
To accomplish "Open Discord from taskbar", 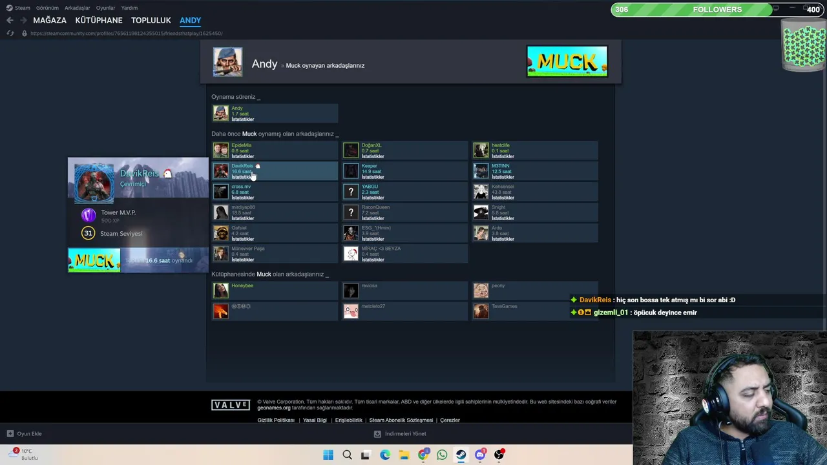I will pyautogui.click(x=479, y=455).
